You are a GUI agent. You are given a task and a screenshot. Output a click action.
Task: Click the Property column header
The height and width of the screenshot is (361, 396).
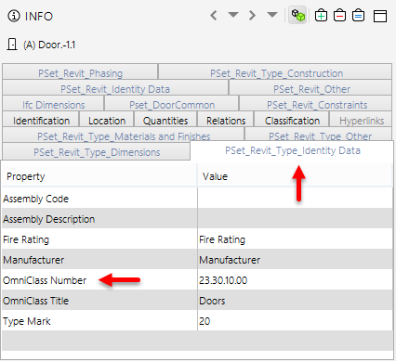(99, 176)
